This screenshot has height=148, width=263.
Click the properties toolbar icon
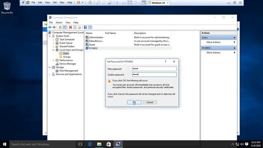75,27
